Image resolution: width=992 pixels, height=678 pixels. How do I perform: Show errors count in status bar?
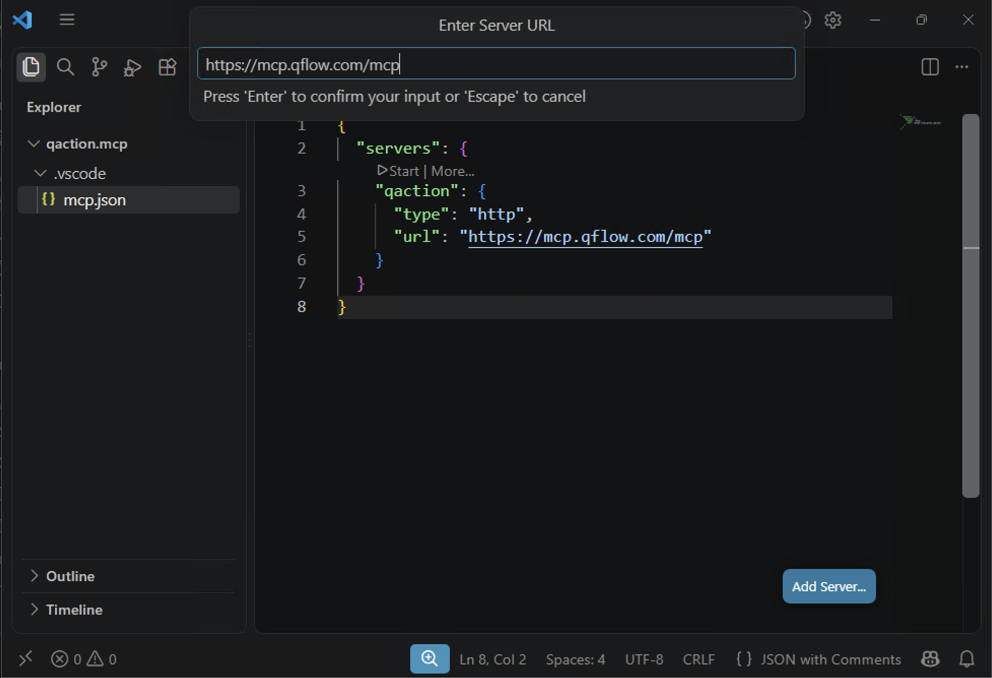pos(66,659)
